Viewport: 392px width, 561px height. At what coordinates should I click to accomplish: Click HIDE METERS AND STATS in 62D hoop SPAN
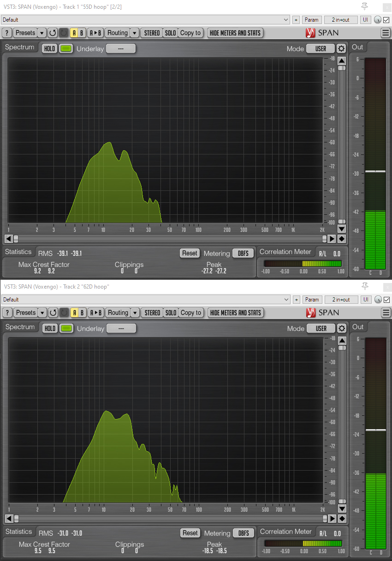[236, 313]
